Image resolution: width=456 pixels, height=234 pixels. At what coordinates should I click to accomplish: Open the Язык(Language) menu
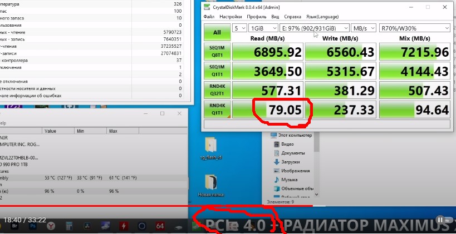pyautogui.click(x=322, y=17)
